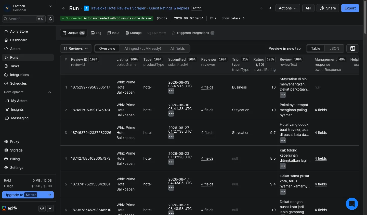
Task: Expand submitted date for 2026-08-17 row
Action: click(171, 188)
